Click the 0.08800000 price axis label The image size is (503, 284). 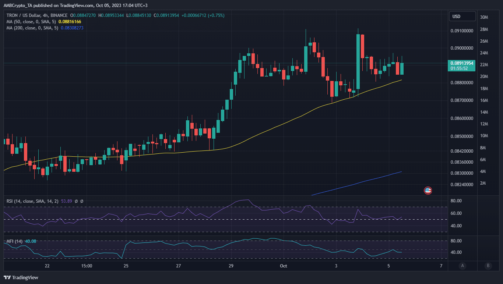[x=462, y=83]
